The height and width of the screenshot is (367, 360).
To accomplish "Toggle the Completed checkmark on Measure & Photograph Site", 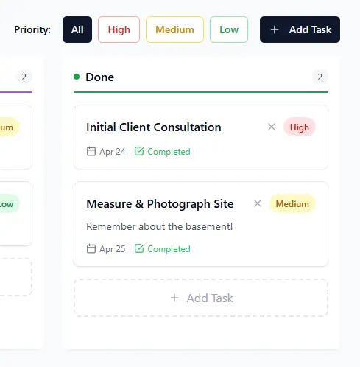I will [139, 248].
